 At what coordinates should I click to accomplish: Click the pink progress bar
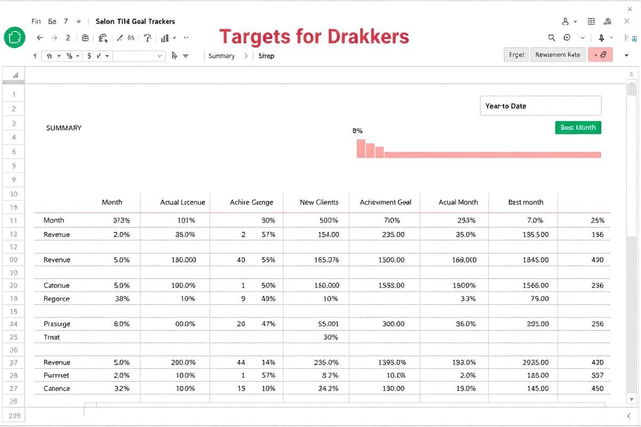tap(493, 155)
